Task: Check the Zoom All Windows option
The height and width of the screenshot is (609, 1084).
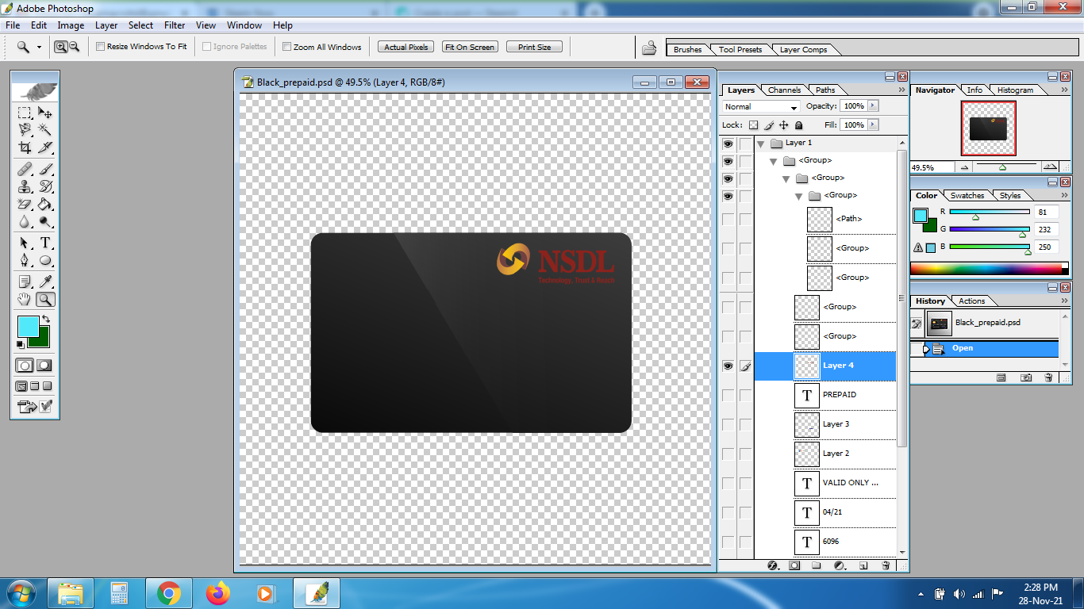Action: pyautogui.click(x=287, y=47)
